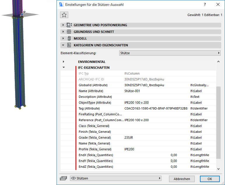This screenshot has width=225, height=185.
Task: Click the Name (Attribute) value Stütze-001
Action: click(x=132, y=91)
